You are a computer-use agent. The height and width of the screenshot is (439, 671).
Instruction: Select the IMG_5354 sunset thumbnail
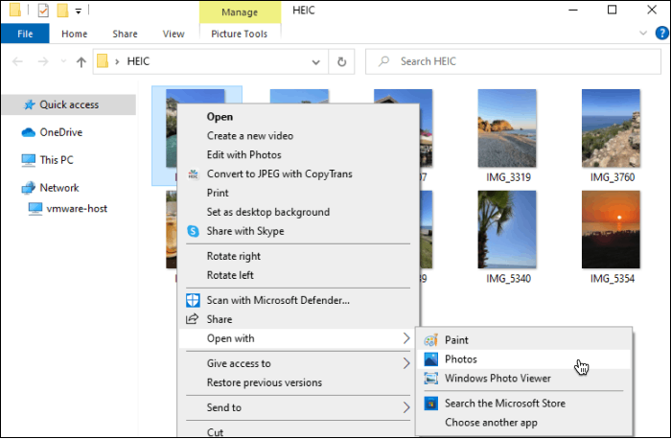[x=612, y=229]
